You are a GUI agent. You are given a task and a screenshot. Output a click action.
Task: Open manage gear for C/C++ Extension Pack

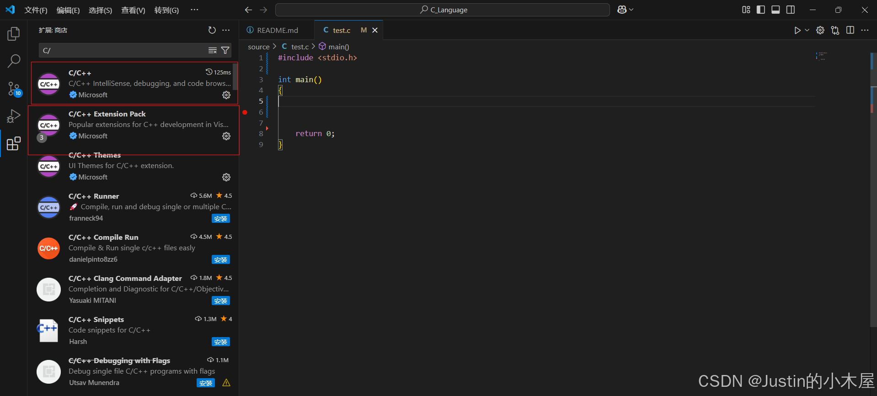[226, 136]
